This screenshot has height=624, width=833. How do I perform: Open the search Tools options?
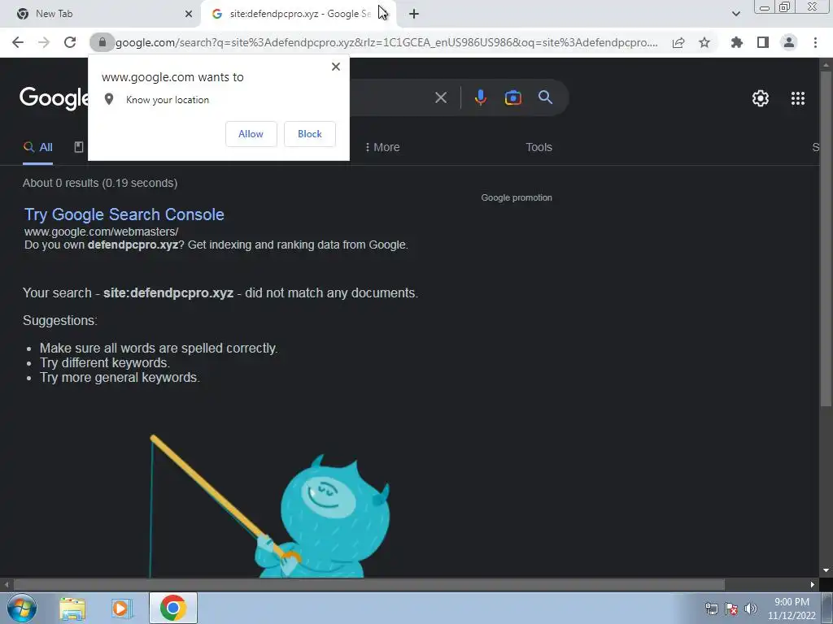(539, 147)
